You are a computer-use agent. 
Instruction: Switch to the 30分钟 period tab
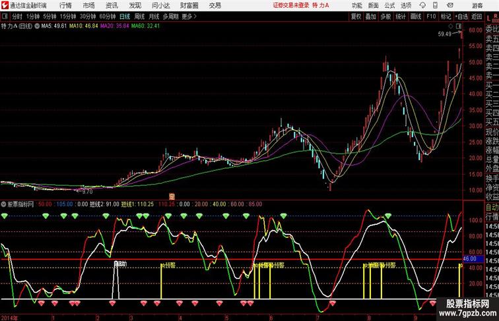pos(88,16)
